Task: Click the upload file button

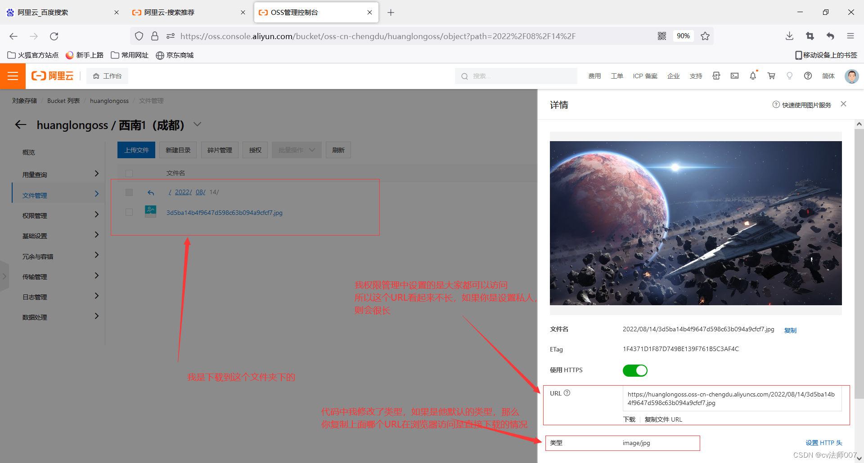Action: pos(136,150)
